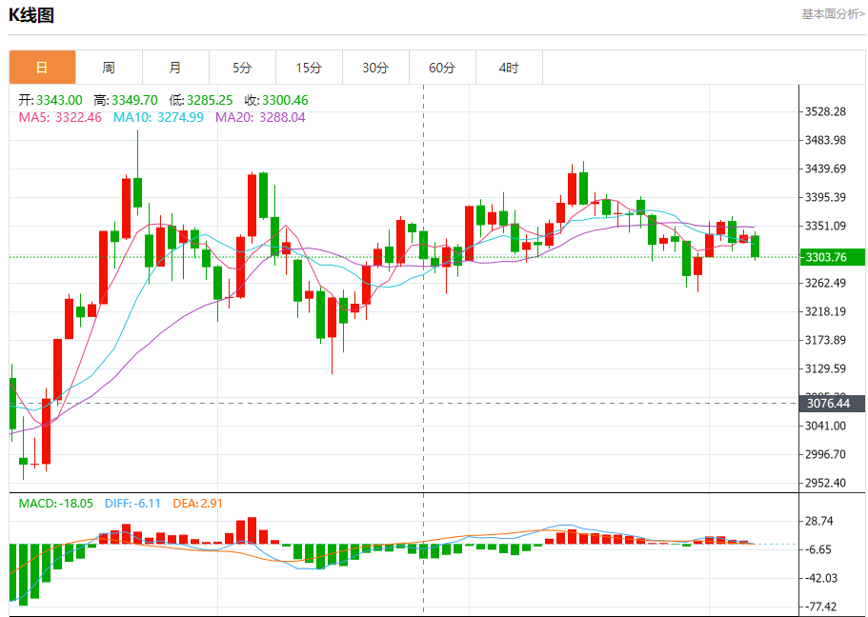This screenshot has width=868, height=617.
Task: Click the MA5 indicator label
Action: coord(59,117)
